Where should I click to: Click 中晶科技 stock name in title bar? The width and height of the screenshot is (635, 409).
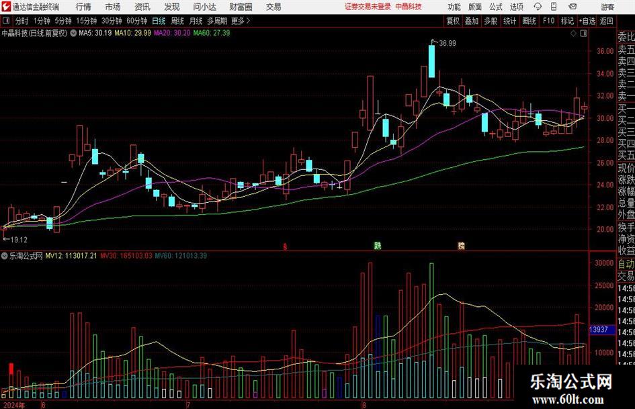(409, 7)
